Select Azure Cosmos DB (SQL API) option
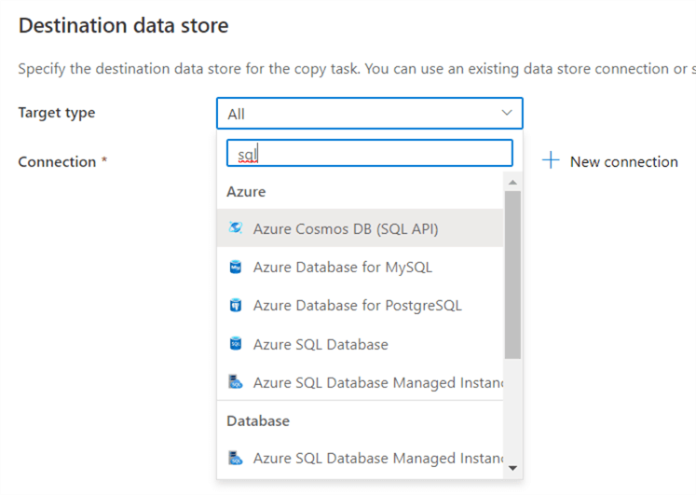This screenshot has height=495, width=696. 360,228
